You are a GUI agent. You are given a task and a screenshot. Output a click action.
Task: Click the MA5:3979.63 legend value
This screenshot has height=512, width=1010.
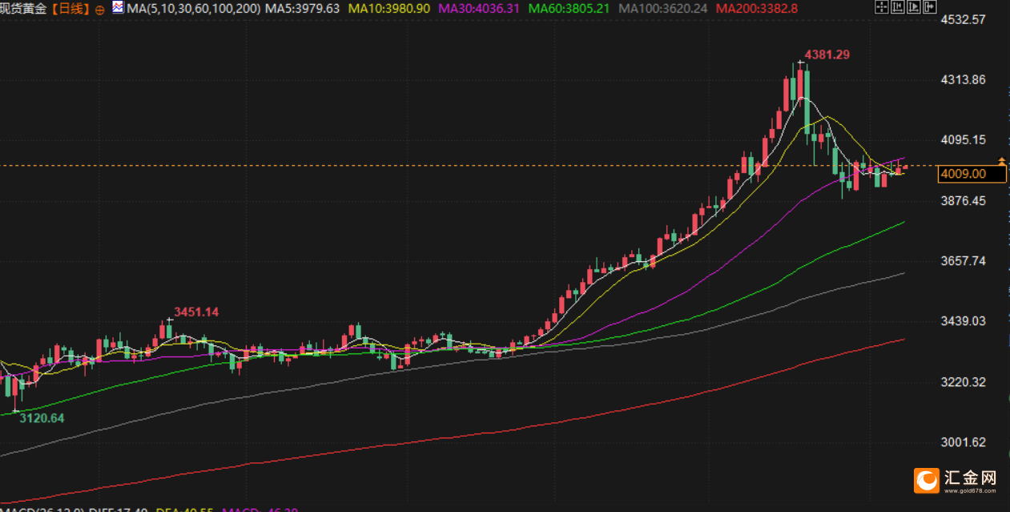click(303, 9)
